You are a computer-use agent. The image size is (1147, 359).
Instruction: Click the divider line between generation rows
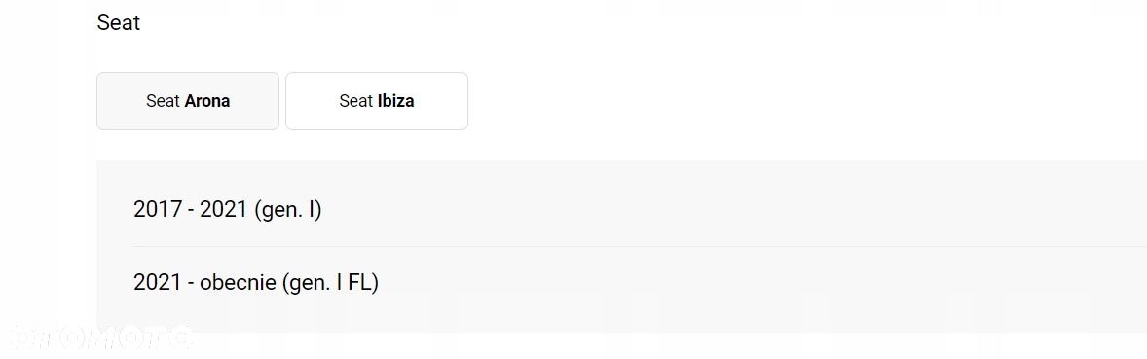coord(640,246)
